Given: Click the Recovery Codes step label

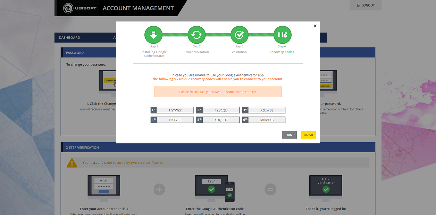Looking at the screenshot, I should click(x=282, y=52).
